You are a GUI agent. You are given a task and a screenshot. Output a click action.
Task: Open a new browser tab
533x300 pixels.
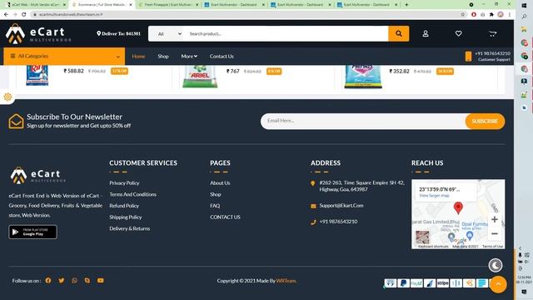pos(406,5)
